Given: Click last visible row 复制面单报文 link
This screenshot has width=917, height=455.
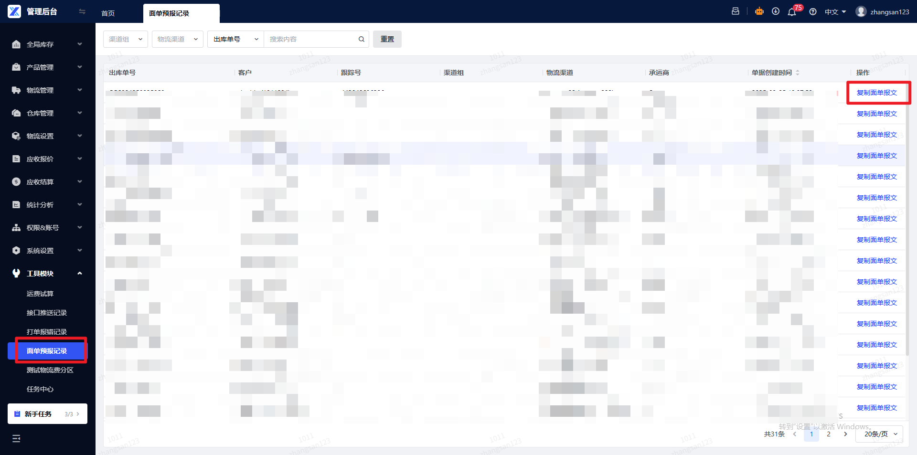Looking at the screenshot, I should click(x=877, y=408).
